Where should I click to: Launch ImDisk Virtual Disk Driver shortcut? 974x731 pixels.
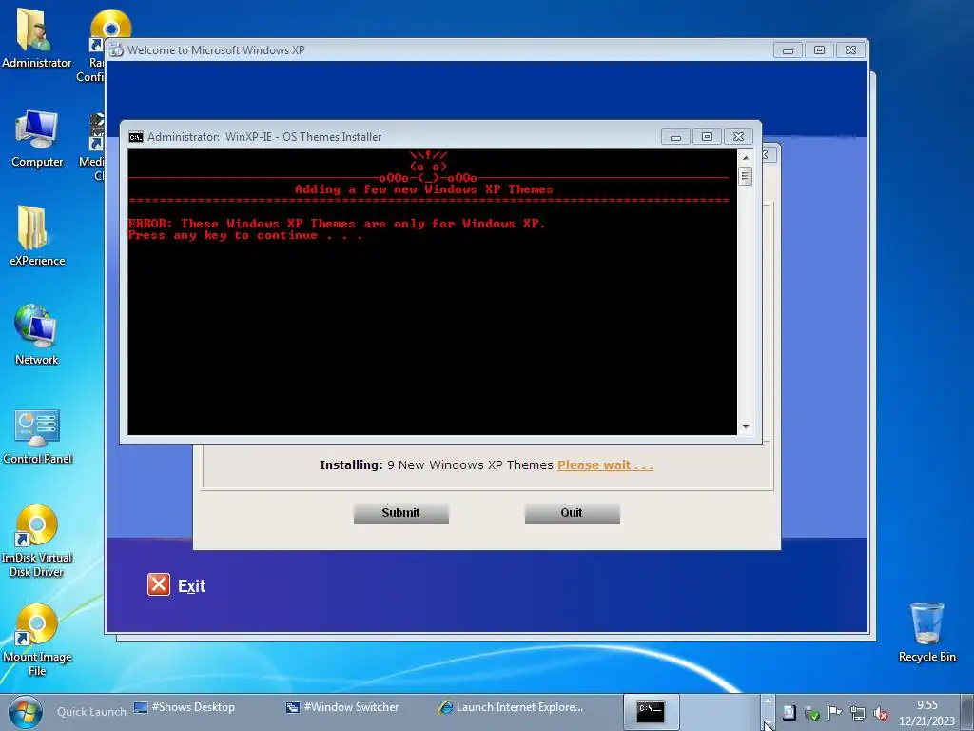point(37,541)
